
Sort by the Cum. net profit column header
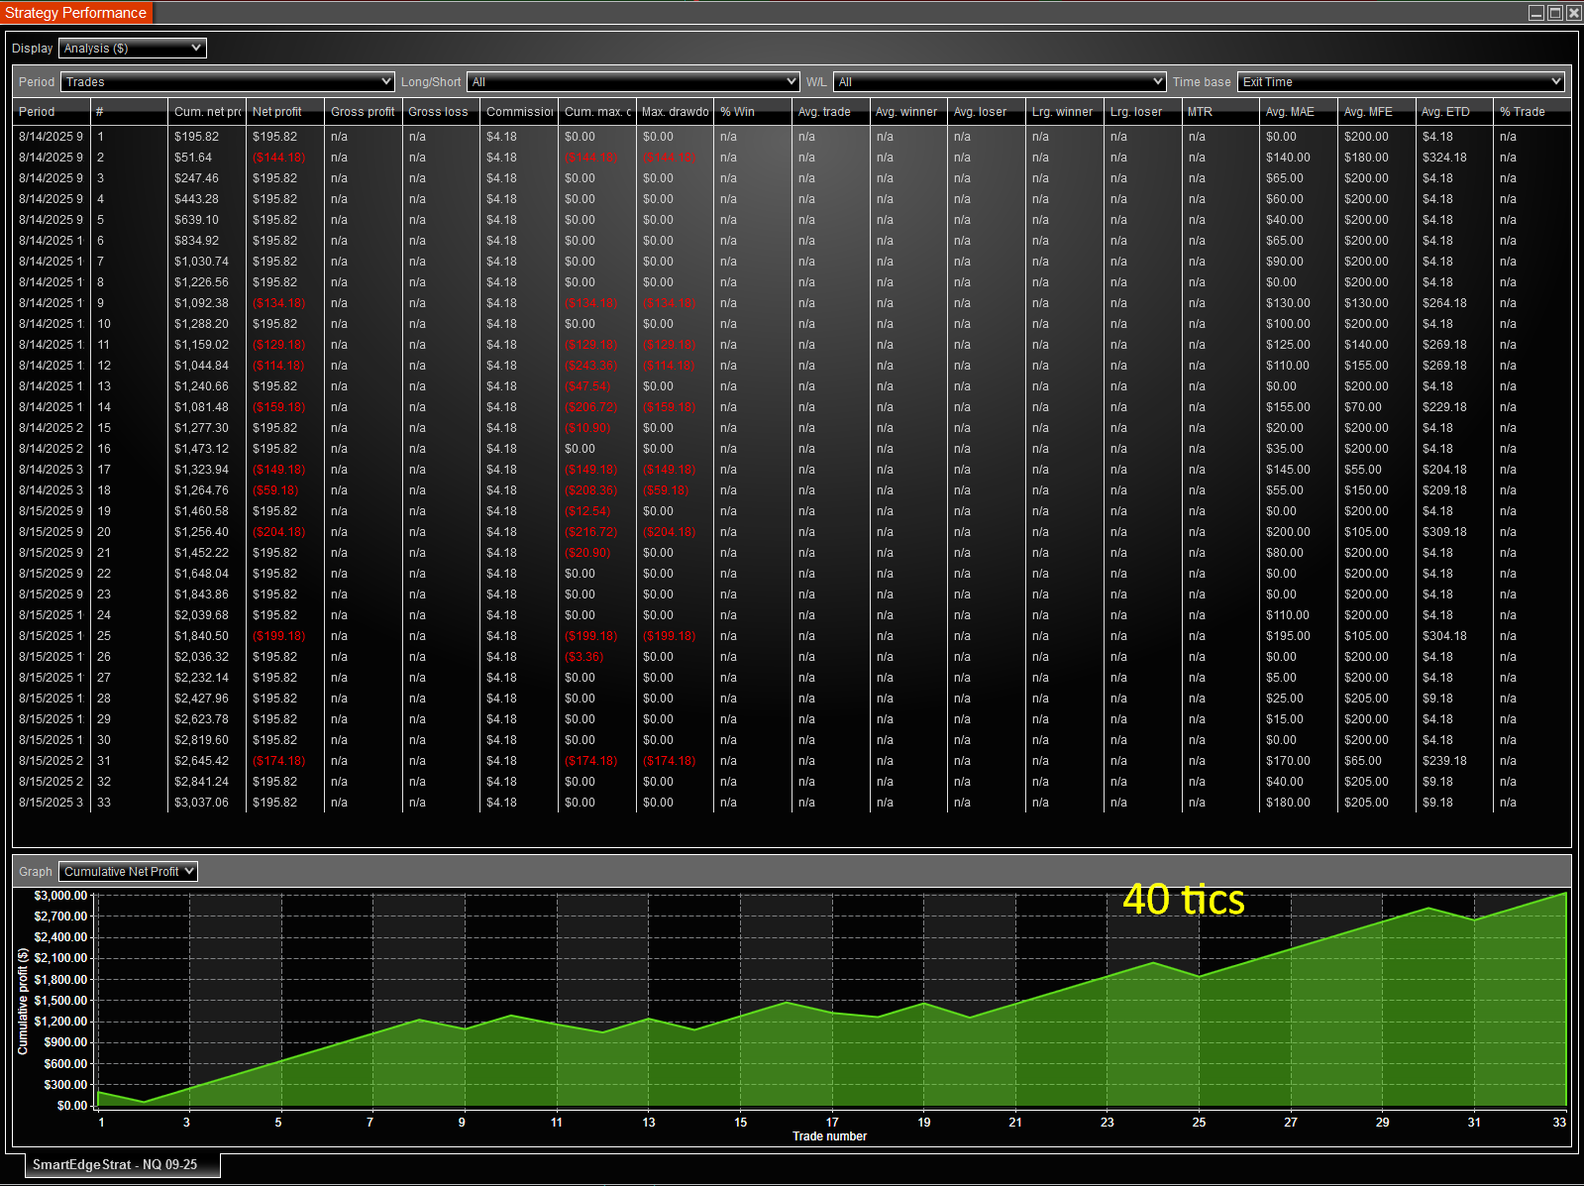click(x=206, y=112)
